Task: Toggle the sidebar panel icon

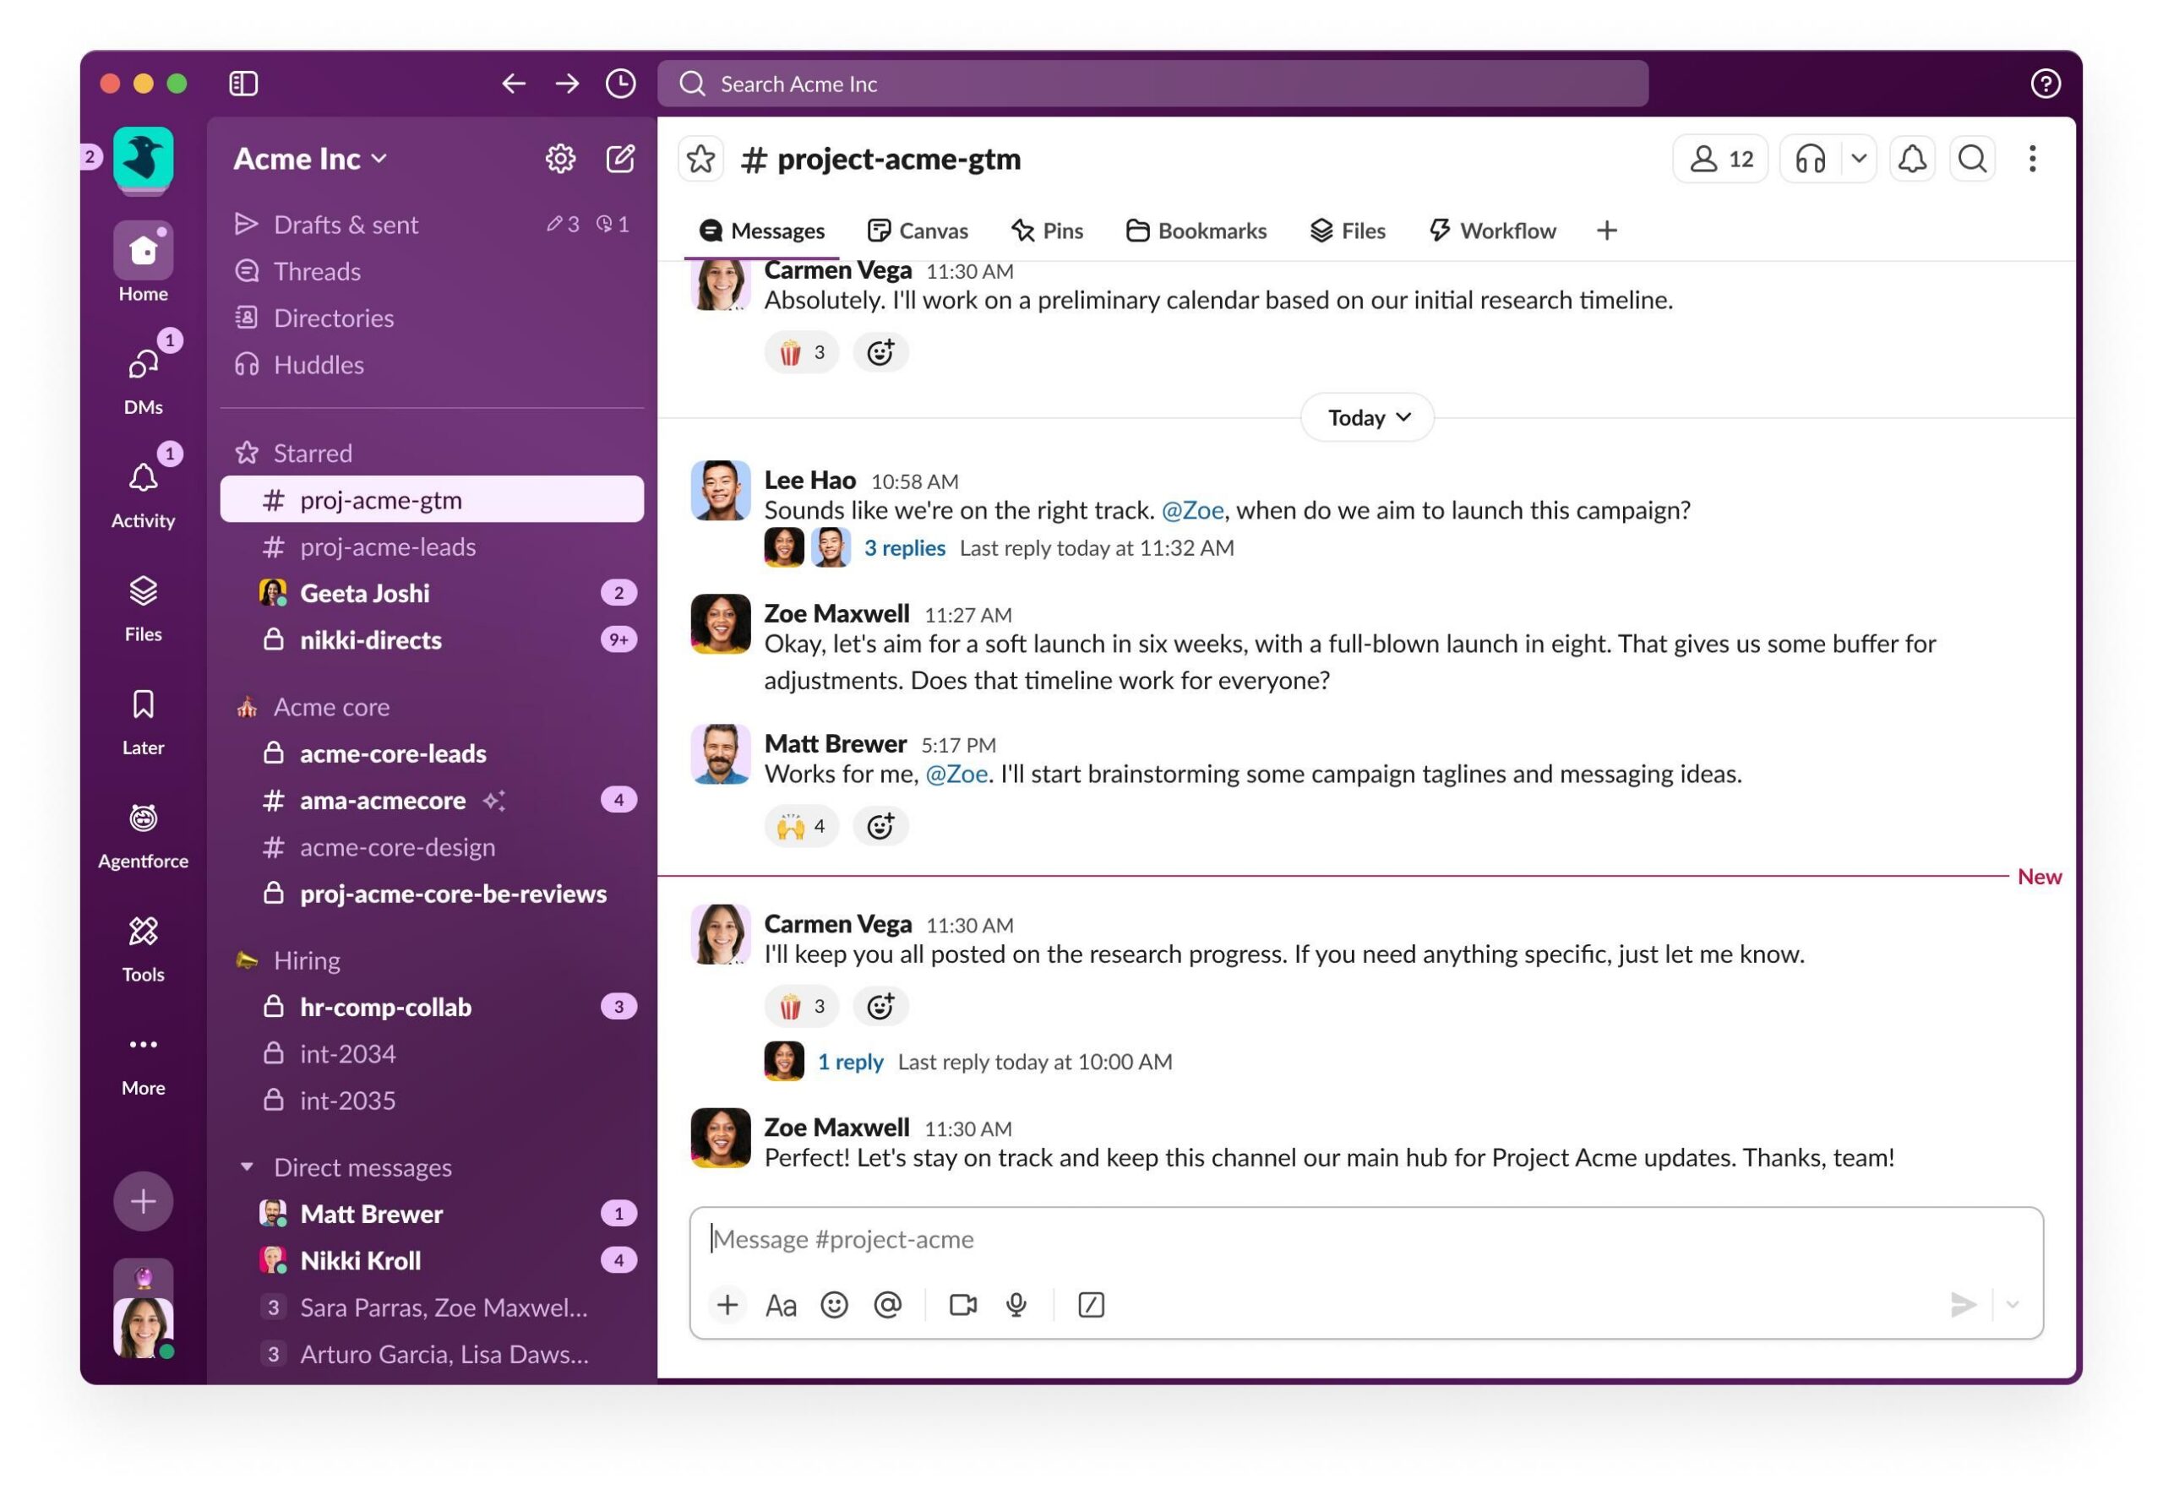Action: pyautogui.click(x=243, y=84)
